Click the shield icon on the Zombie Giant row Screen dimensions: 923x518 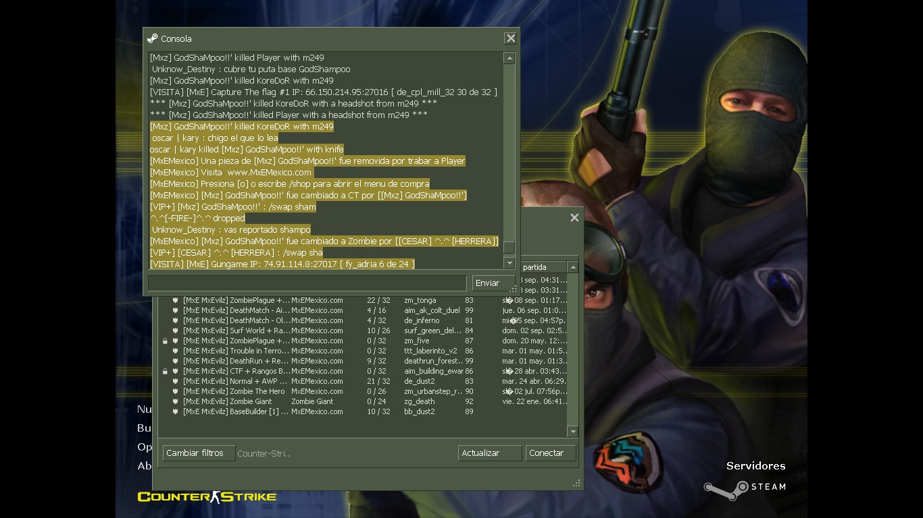click(x=175, y=401)
